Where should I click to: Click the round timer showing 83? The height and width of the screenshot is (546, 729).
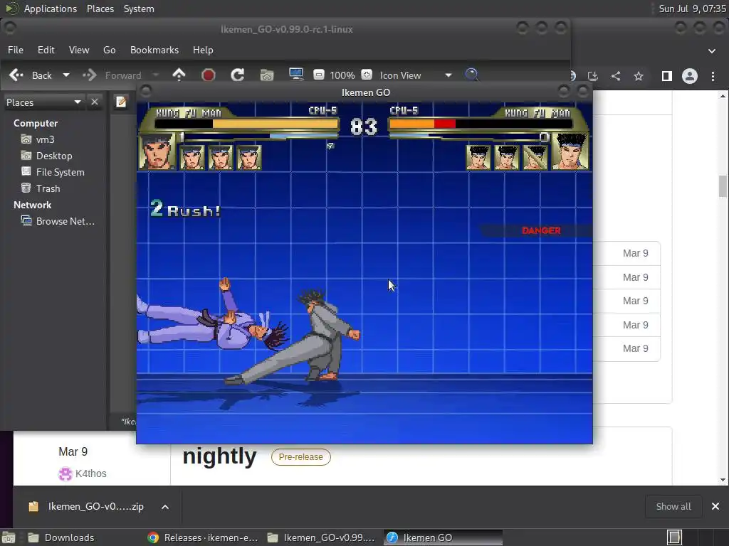coord(364,127)
